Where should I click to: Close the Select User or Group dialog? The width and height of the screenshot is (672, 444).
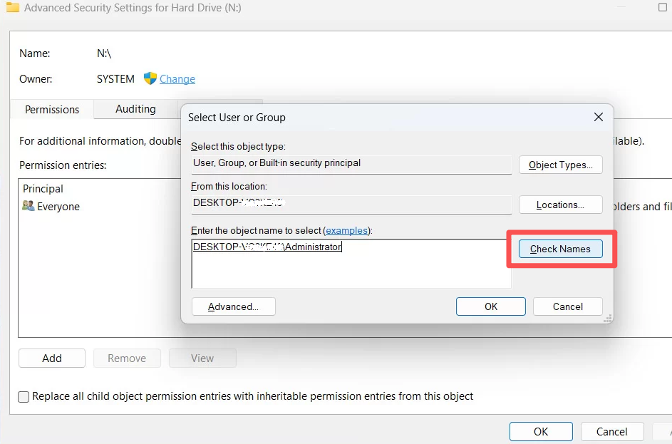(599, 117)
